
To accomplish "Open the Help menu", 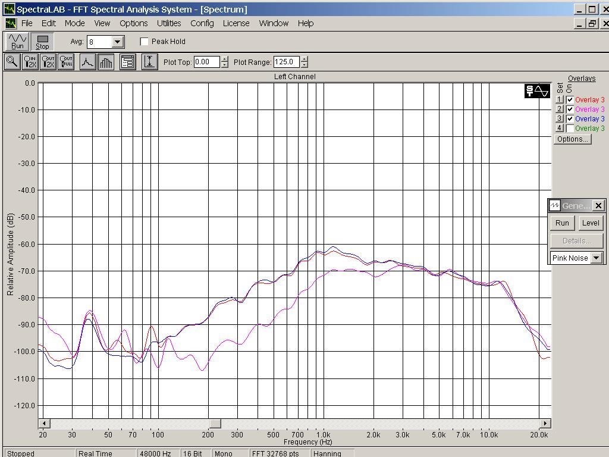I will tap(306, 23).
